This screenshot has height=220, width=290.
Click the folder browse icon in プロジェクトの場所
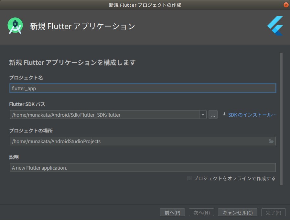(271, 141)
